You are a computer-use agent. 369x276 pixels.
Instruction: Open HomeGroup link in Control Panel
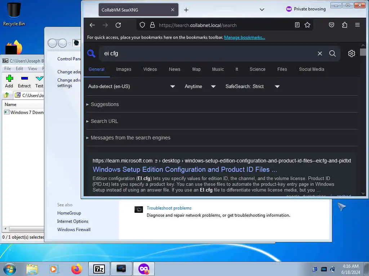(69, 213)
